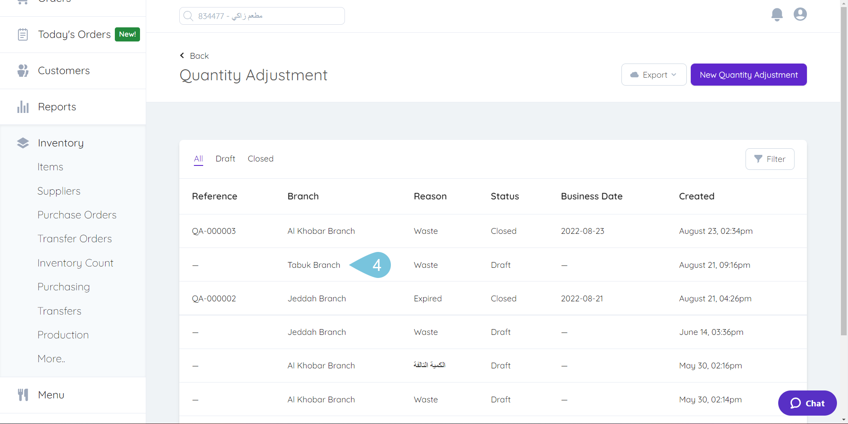Expand the More.. inventory section
The width and height of the screenshot is (848, 424).
51,358
